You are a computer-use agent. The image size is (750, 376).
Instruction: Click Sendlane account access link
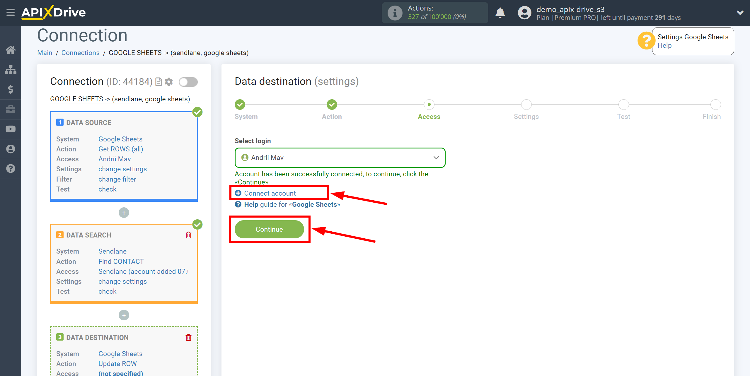[x=143, y=271]
